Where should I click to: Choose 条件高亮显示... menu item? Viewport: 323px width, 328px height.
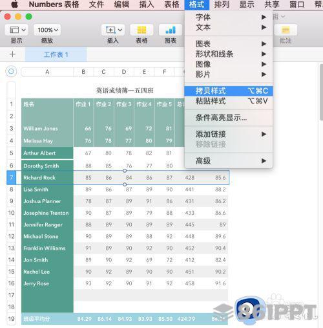click(229, 118)
